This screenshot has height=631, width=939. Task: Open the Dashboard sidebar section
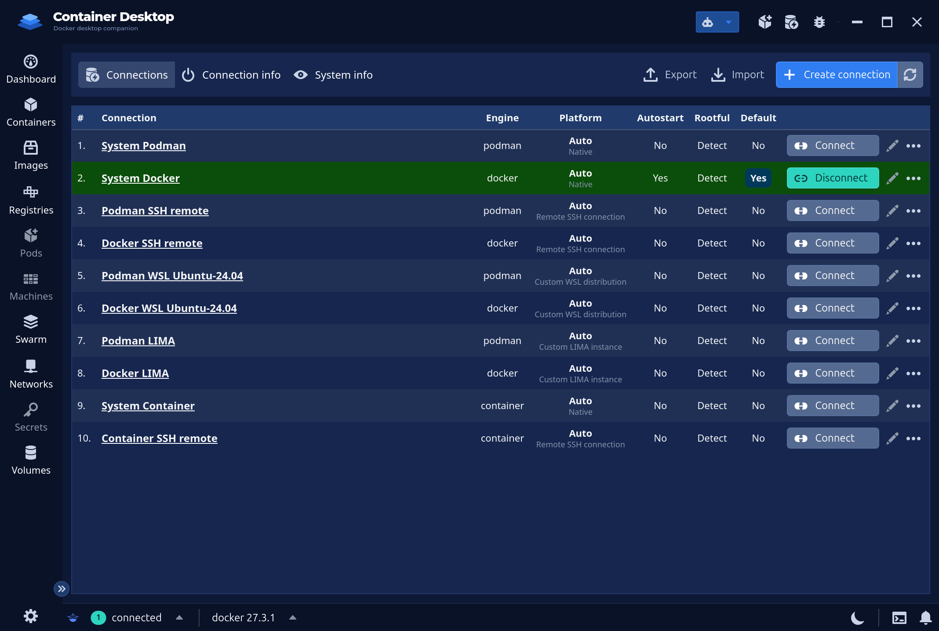coord(31,69)
